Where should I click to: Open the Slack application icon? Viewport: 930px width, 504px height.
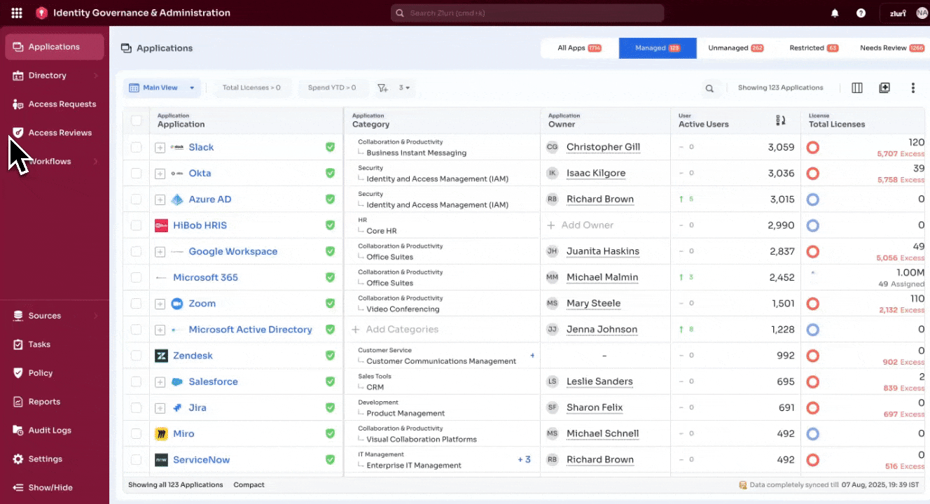click(x=176, y=147)
